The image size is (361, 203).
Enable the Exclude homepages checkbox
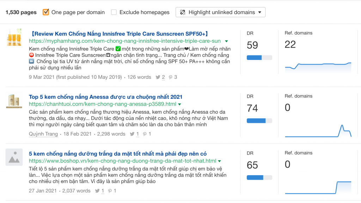pos(114,12)
